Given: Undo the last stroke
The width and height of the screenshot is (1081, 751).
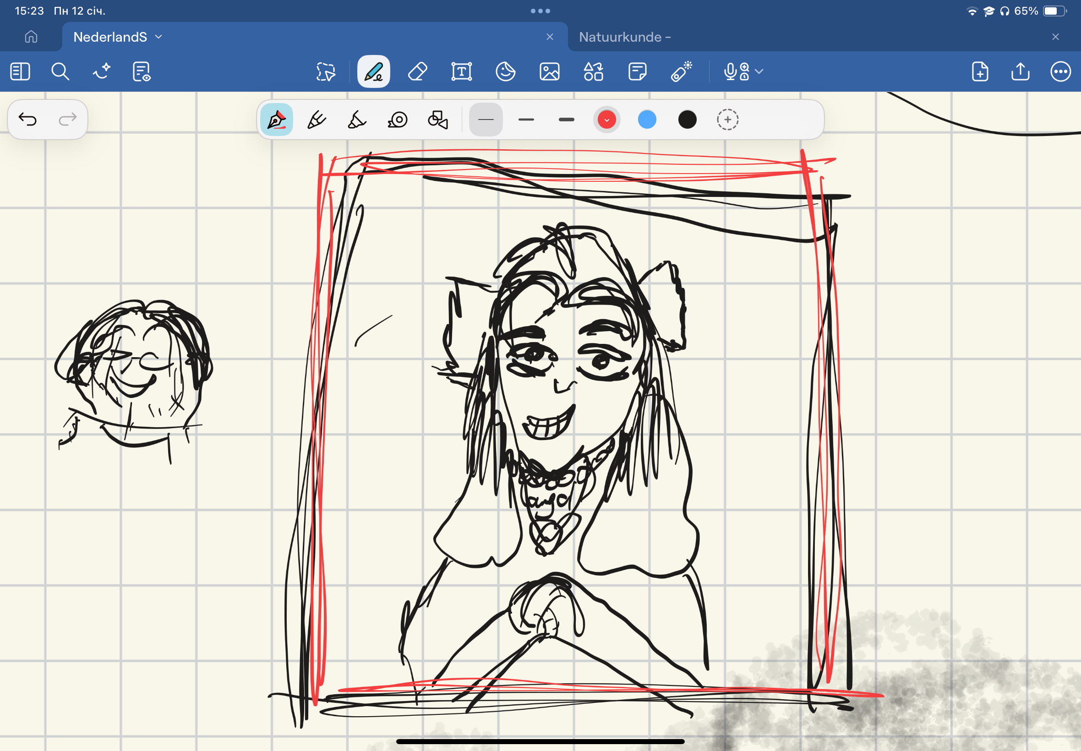Looking at the screenshot, I should pos(27,120).
